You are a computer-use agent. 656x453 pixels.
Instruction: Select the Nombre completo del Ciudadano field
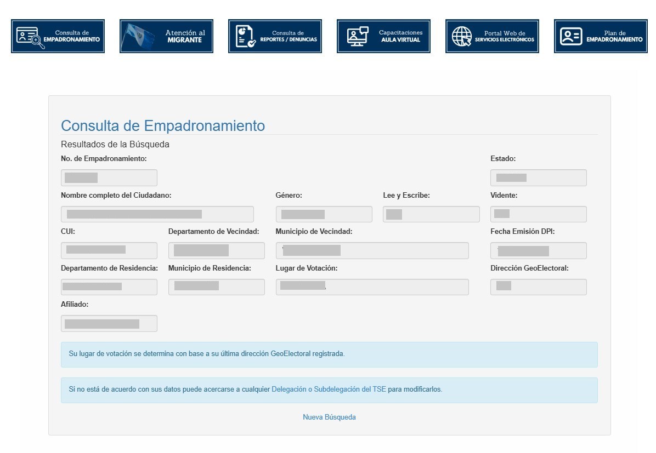pyautogui.click(x=157, y=214)
